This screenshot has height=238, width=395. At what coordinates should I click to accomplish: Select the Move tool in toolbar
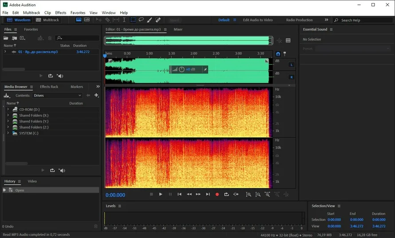pyautogui.click(x=99, y=20)
